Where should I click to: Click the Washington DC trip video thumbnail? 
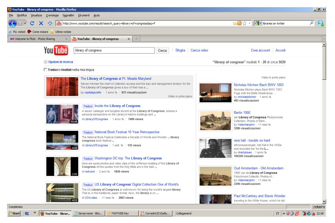tap(63, 166)
